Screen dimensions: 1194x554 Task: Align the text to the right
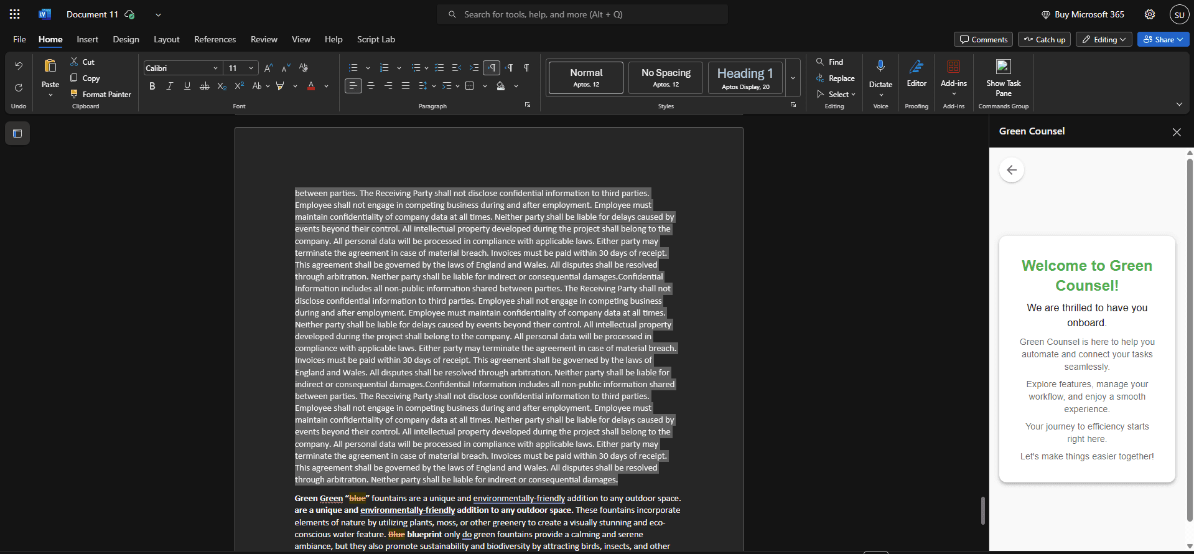pos(388,86)
